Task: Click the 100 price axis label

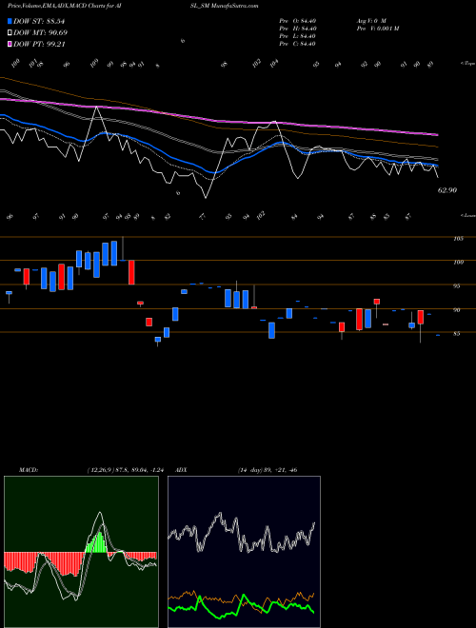Action: [458, 263]
